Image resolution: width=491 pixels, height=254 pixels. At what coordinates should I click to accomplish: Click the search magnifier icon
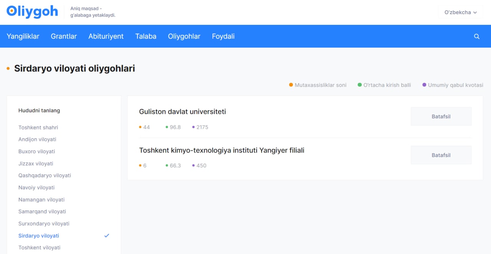[x=477, y=36]
